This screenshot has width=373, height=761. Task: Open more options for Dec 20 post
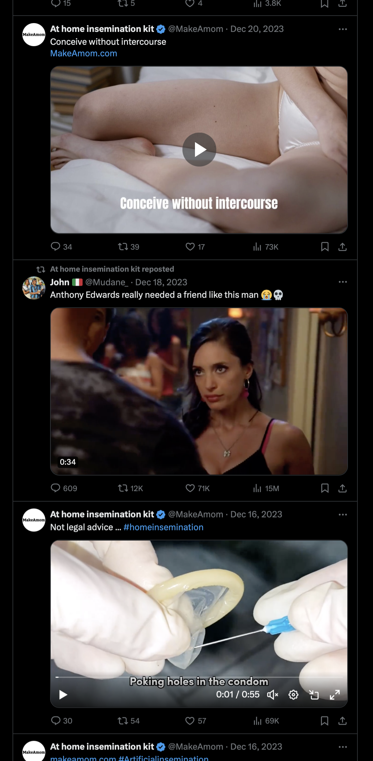343,29
